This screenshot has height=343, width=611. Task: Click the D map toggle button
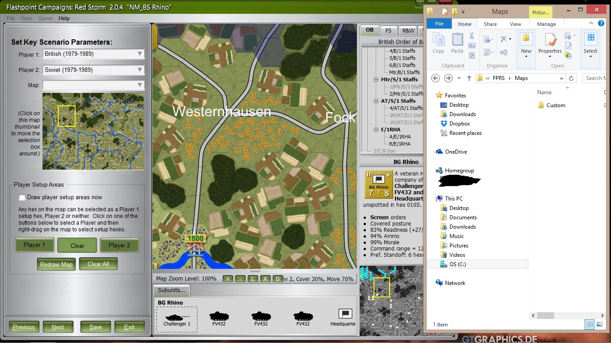277,279
